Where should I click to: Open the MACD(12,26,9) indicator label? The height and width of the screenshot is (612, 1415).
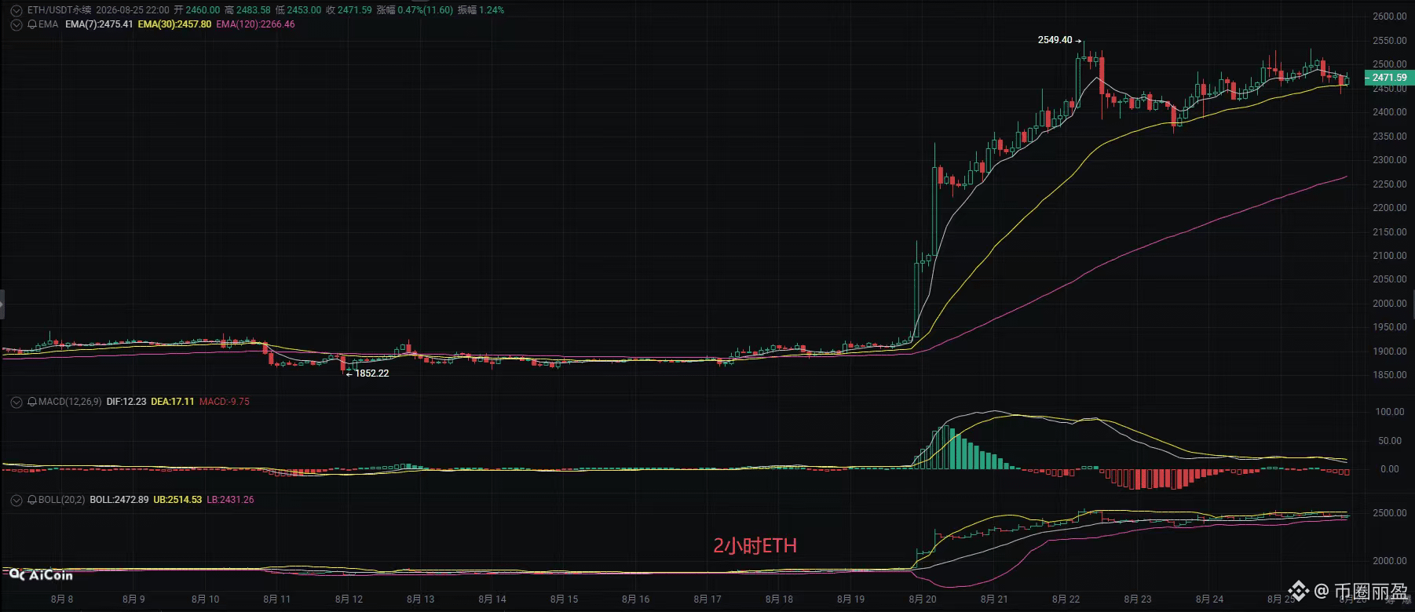(70, 402)
